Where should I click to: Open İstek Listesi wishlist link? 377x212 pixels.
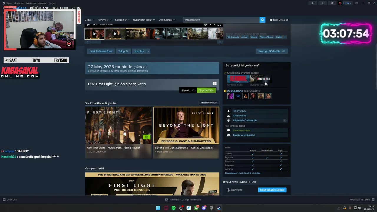pos(280,20)
